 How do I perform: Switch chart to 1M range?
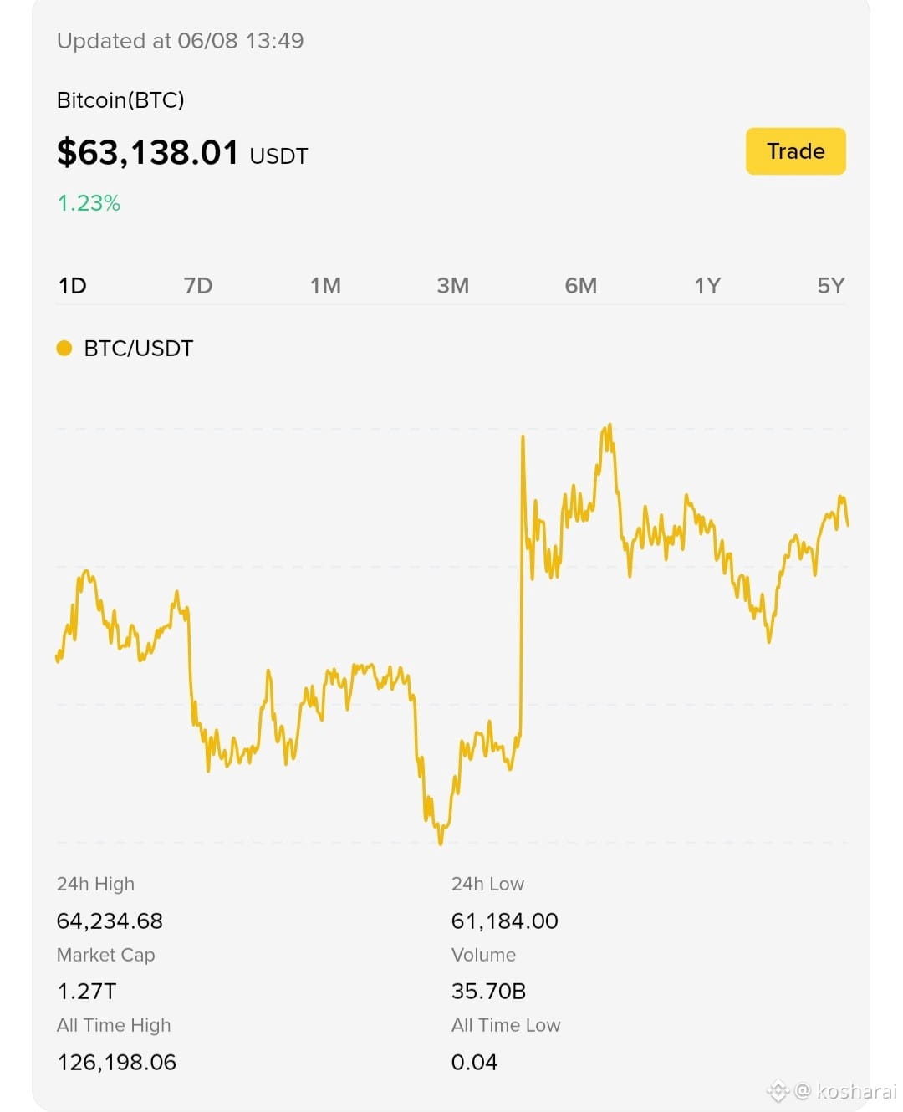click(x=325, y=286)
